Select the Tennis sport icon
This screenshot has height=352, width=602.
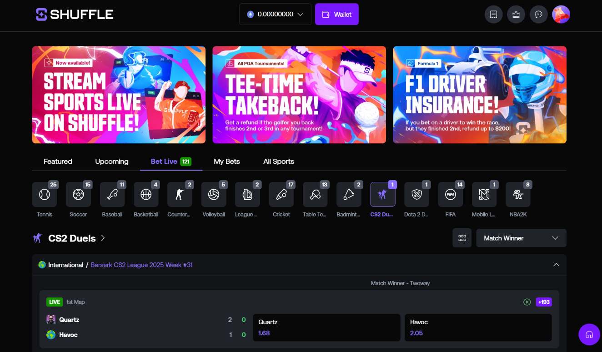[x=45, y=195]
